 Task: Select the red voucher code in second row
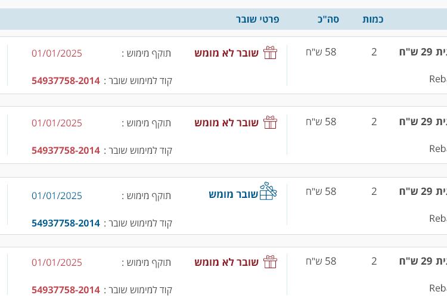coord(66,150)
